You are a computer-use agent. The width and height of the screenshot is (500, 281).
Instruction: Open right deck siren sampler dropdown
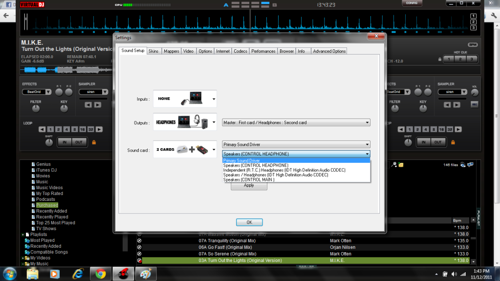point(464,92)
